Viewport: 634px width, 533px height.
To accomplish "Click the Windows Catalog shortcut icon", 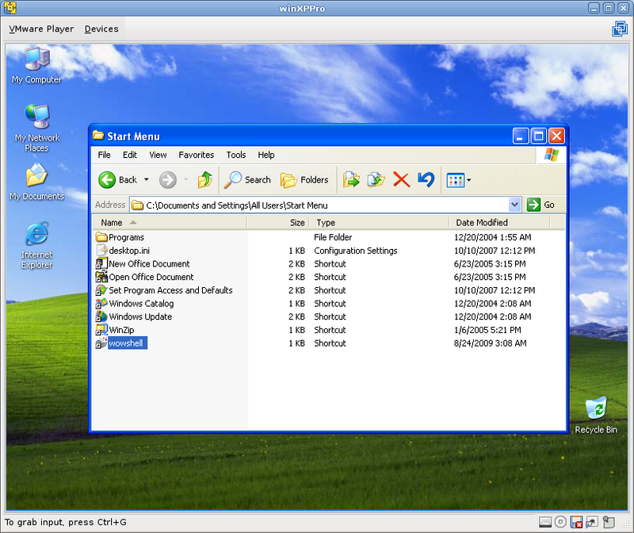I will 101,303.
